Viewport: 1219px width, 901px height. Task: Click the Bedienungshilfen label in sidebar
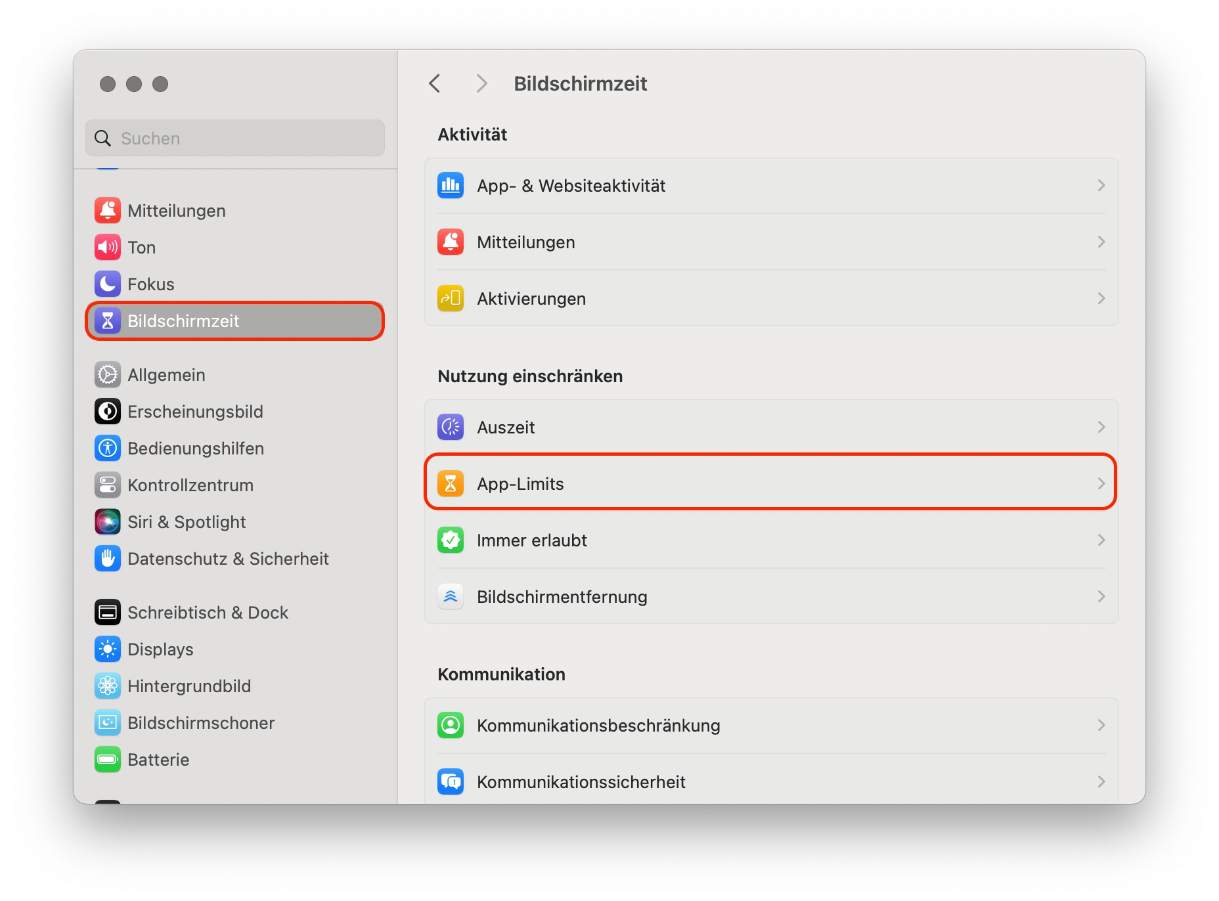click(x=196, y=449)
